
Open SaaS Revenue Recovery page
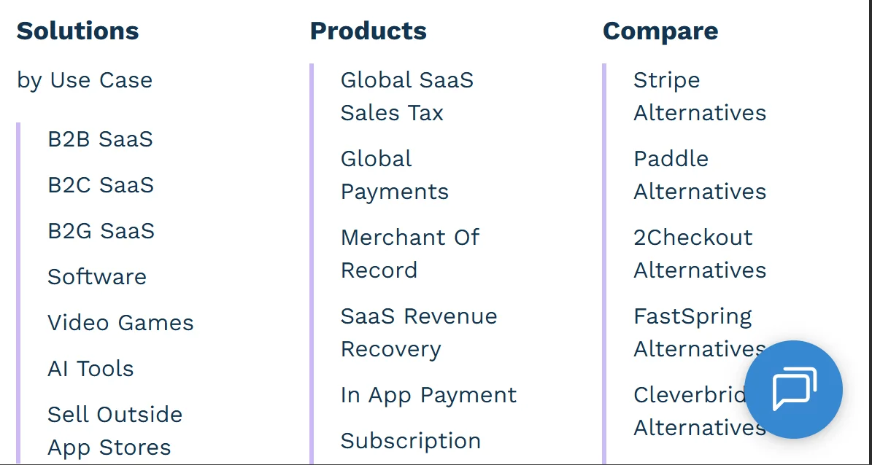418,332
